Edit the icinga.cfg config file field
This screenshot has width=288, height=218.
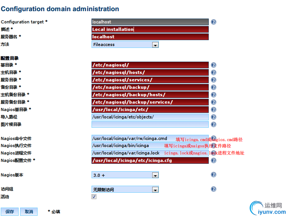(150, 160)
